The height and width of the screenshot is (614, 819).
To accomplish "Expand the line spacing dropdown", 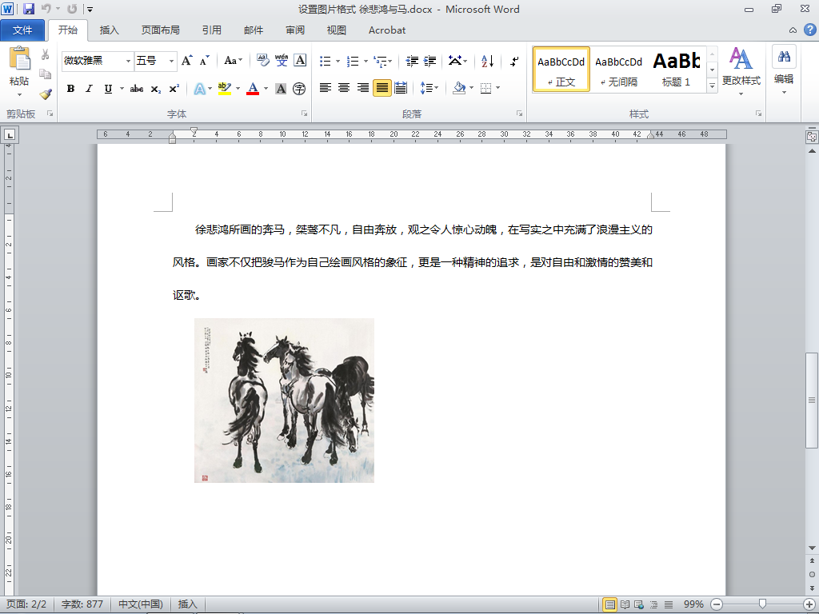I will (437, 88).
